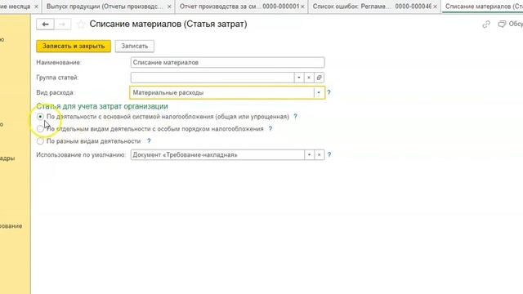This screenshot has height=294, width=523.
Task: Go forward using the right arrow button
Action: [x=62, y=24]
